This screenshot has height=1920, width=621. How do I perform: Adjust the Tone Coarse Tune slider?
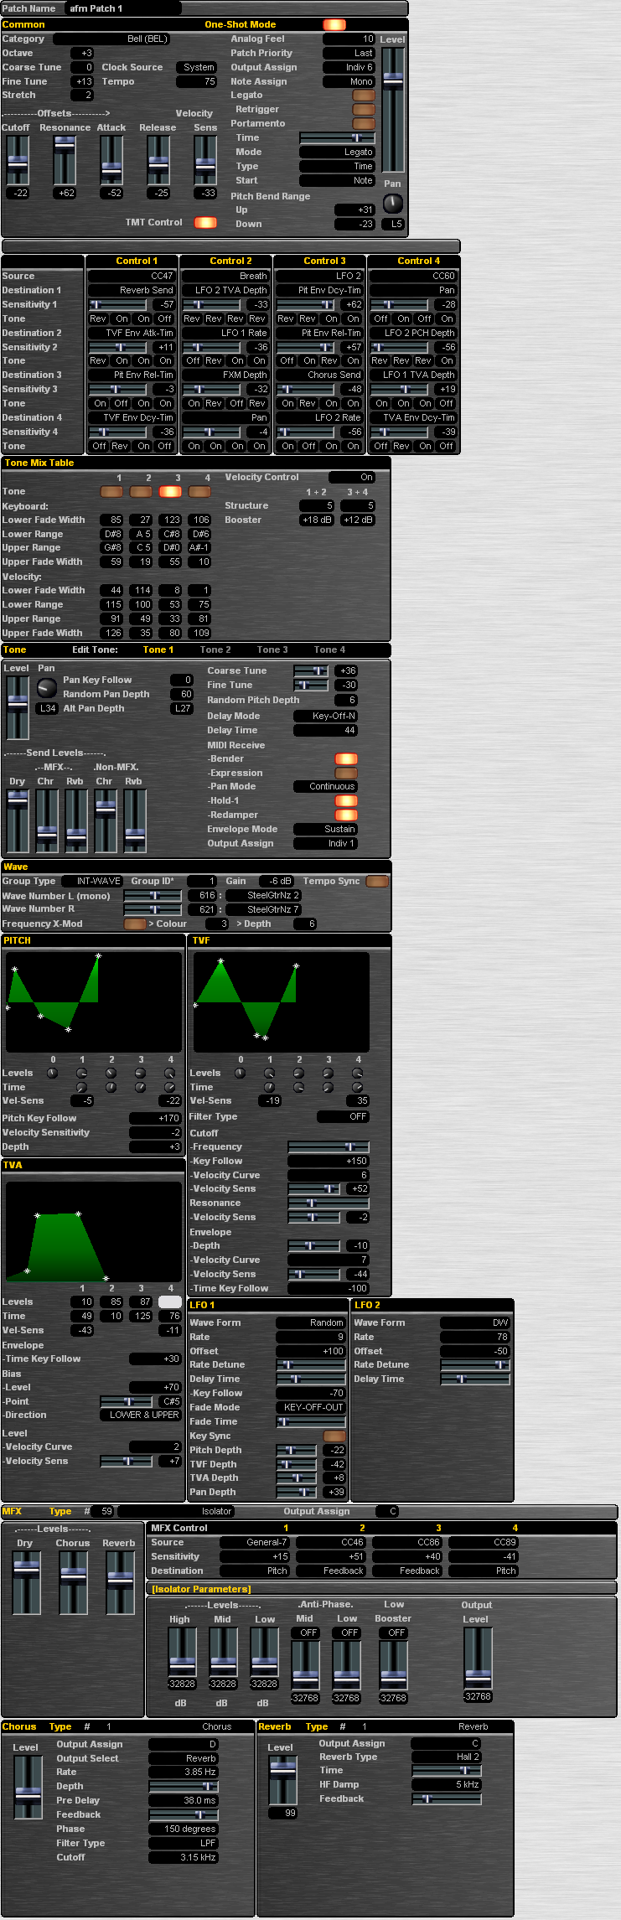tap(311, 670)
